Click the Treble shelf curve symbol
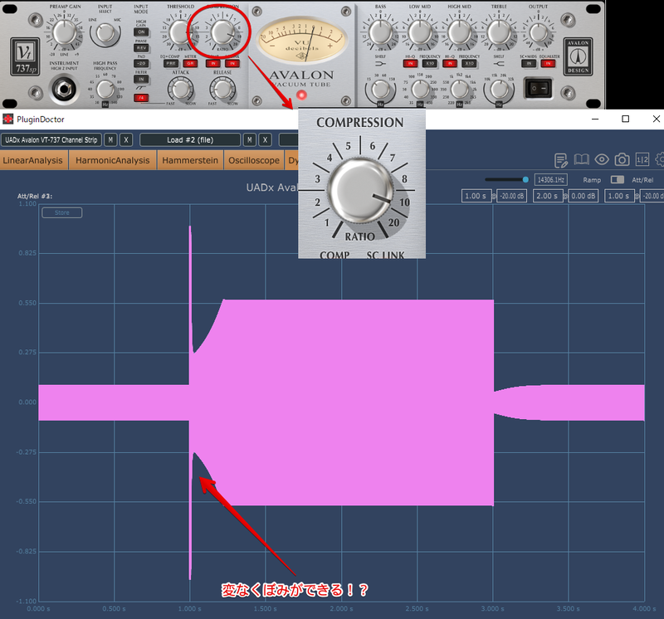Image resolution: width=664 pixels, height=619 pixels. point(499,64)
